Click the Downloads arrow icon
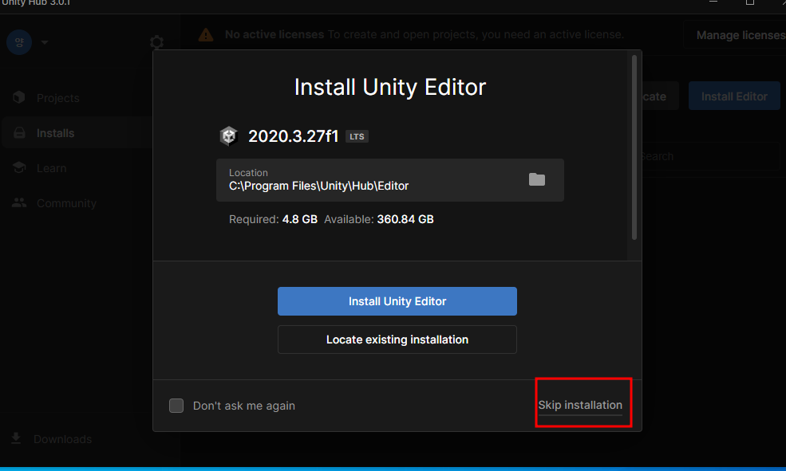The height and width of the screenshot is (471, 786). pyautogui.click(x=16, y=438)
